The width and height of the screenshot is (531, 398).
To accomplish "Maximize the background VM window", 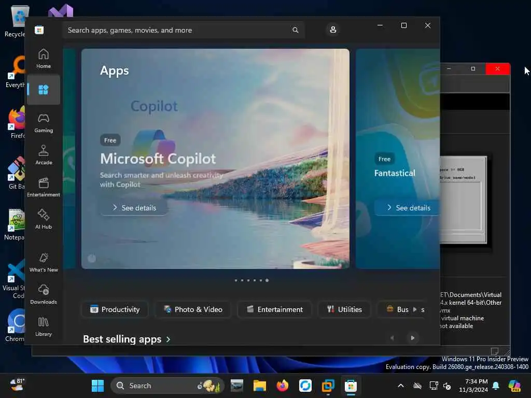I will pyautogui.click(x=473, y=69).
